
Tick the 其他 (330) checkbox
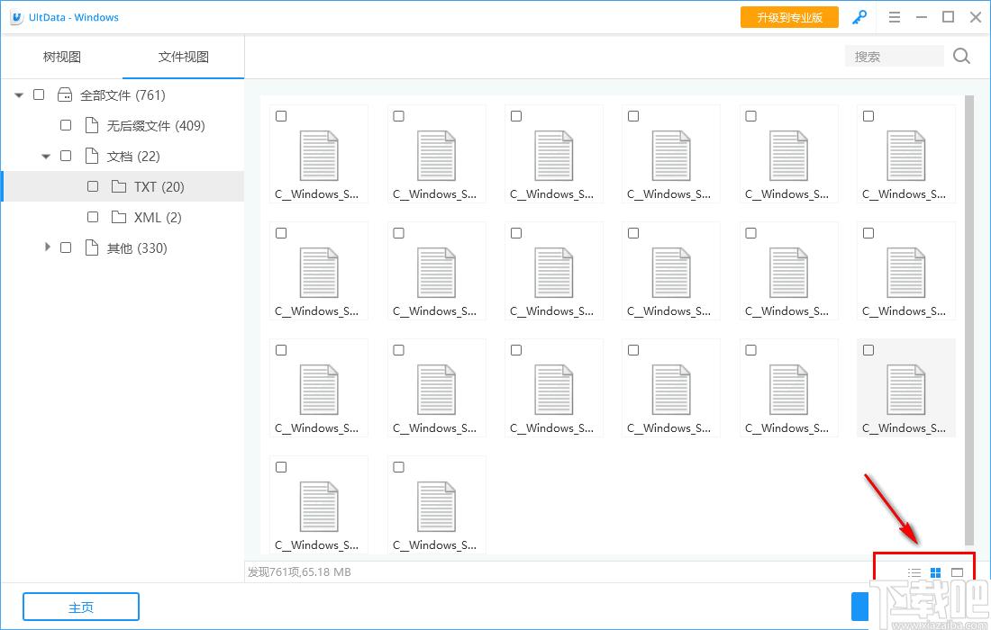tap(66, 247)
